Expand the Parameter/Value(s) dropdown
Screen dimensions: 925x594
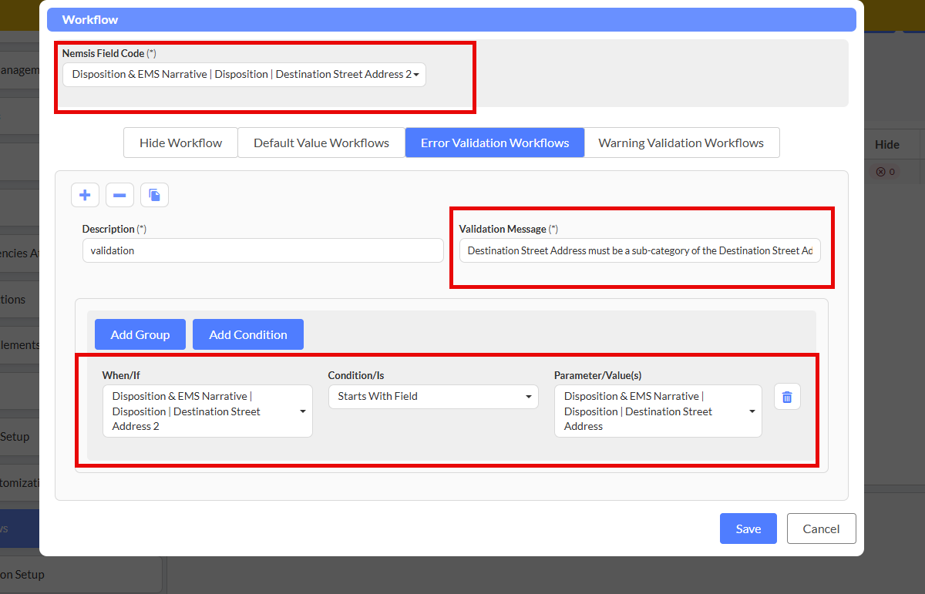coord(658,411)
